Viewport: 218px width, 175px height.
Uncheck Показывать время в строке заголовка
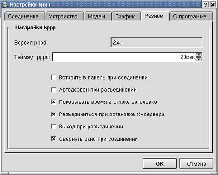coord(54,102)
